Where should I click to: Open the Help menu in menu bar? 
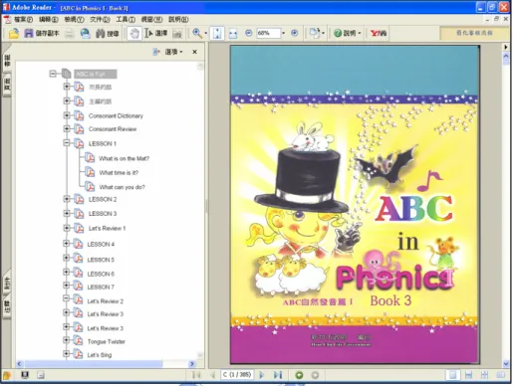(178, 20)
